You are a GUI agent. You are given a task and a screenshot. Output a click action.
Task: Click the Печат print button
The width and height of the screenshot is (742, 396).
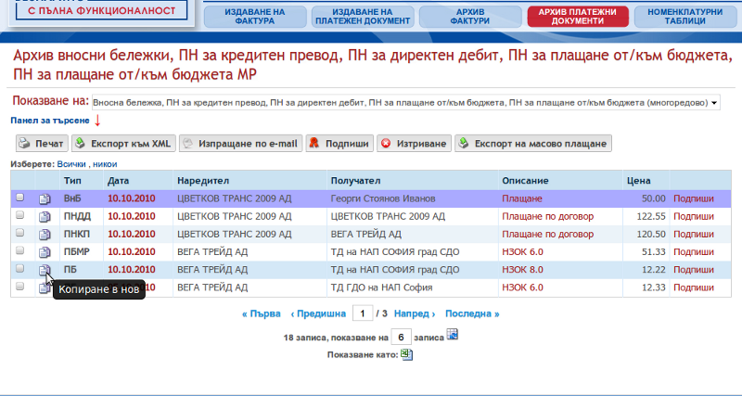point(41,144)
